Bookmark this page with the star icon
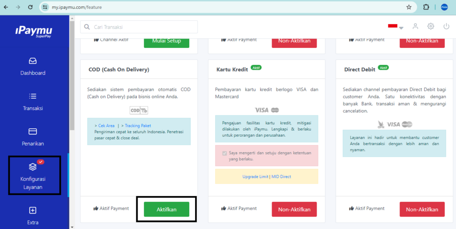 pos(409,7)
